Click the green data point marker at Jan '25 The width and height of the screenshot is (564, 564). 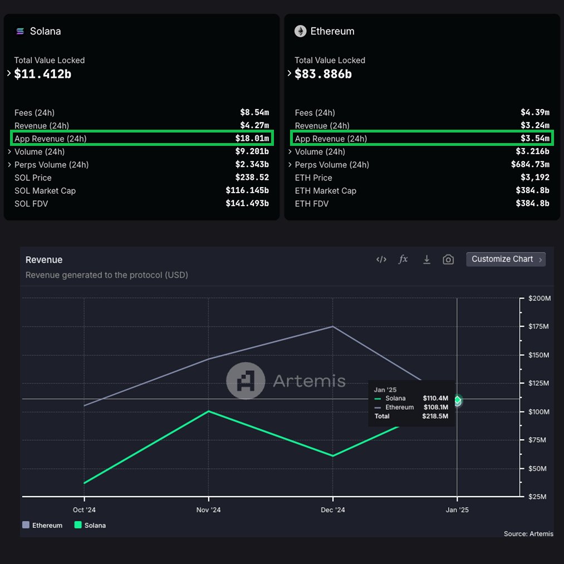[457, 401]
